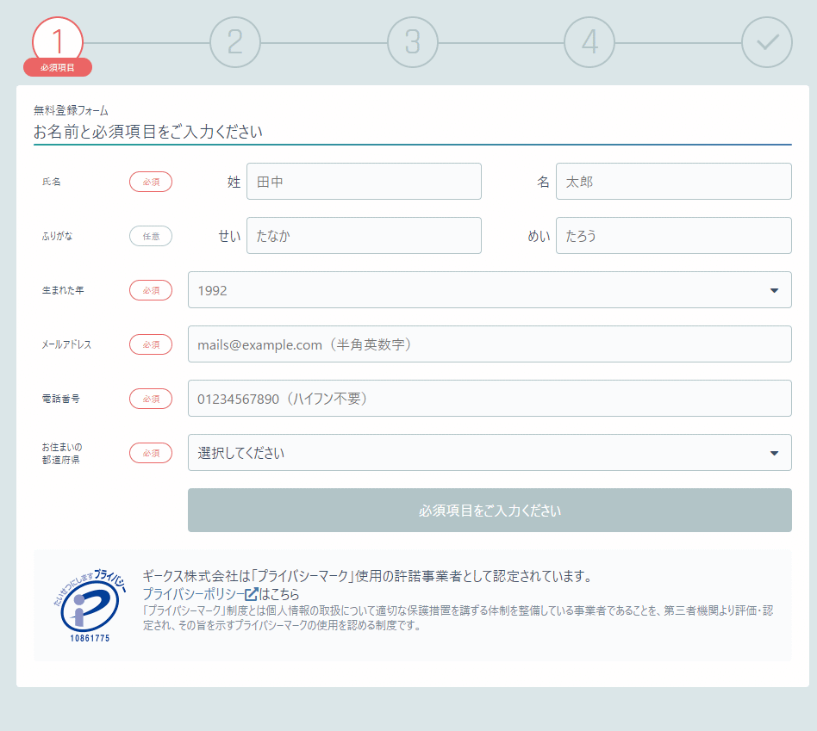Focus the せい furigana field
Screen dimensions: 817x731
coord(363,236)
